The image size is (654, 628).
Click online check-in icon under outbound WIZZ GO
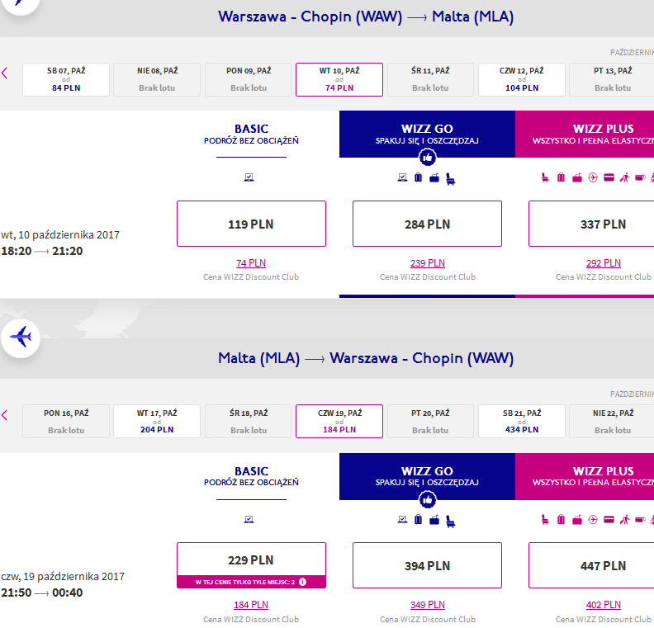pyautogui.click(x=402, y=177)
